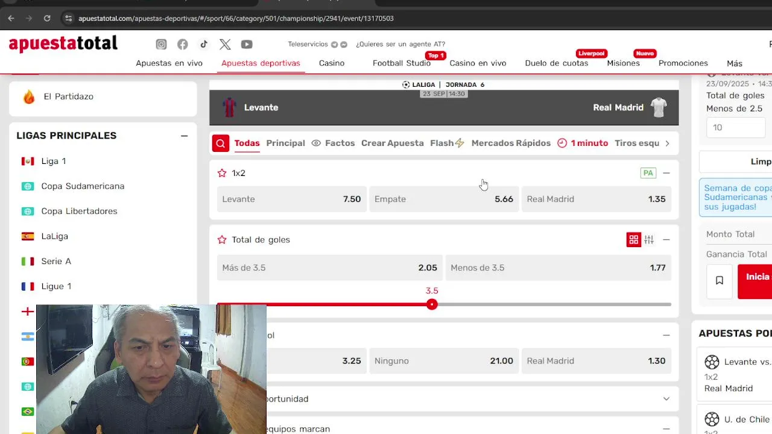Viewport: 772px width, 434px height.
Task: Click the Peru flag next to Liga 1
Action: click(x=28, y=161)
